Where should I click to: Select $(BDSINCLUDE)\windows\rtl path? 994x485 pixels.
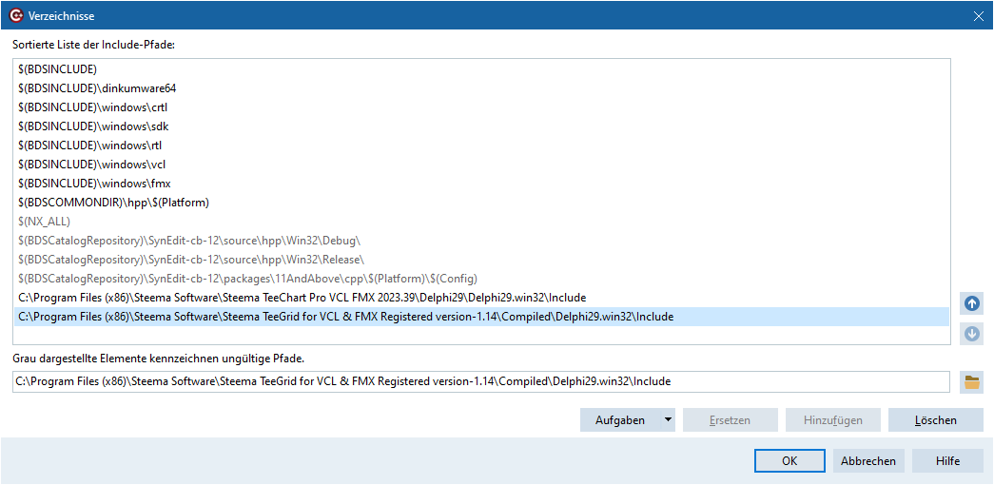coord(481,145)
